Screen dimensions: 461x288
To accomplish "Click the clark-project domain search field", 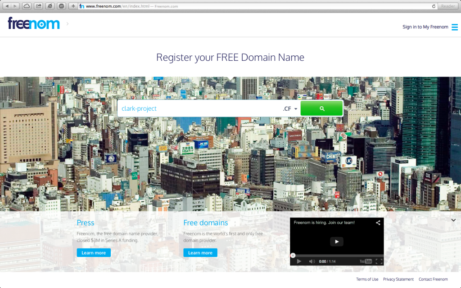I will [x=199, y=108].
